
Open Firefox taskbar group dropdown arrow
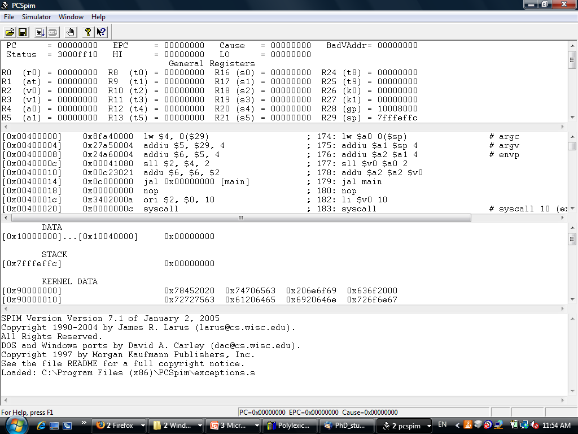click(x=143, y=426)
